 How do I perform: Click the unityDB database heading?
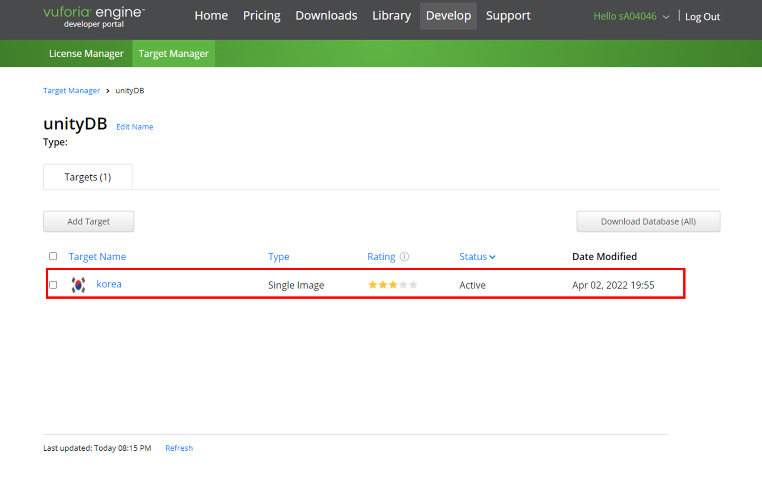pos(75,124)
